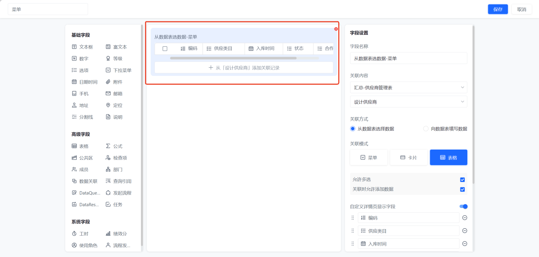Open the 汇总-供应商管理表 dropdown
Screen dimensions: 539x257
[x=408, y=87]
